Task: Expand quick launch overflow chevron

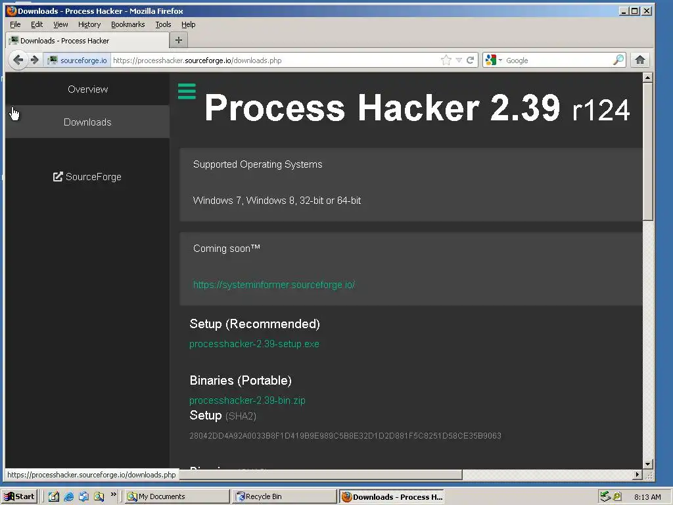Action: click(113, 494)
